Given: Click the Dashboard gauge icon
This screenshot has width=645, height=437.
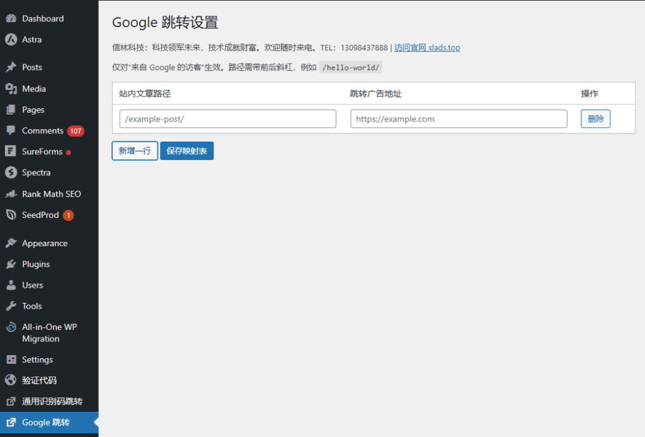Looking at the screenshot, I should [x=11, y=18].
